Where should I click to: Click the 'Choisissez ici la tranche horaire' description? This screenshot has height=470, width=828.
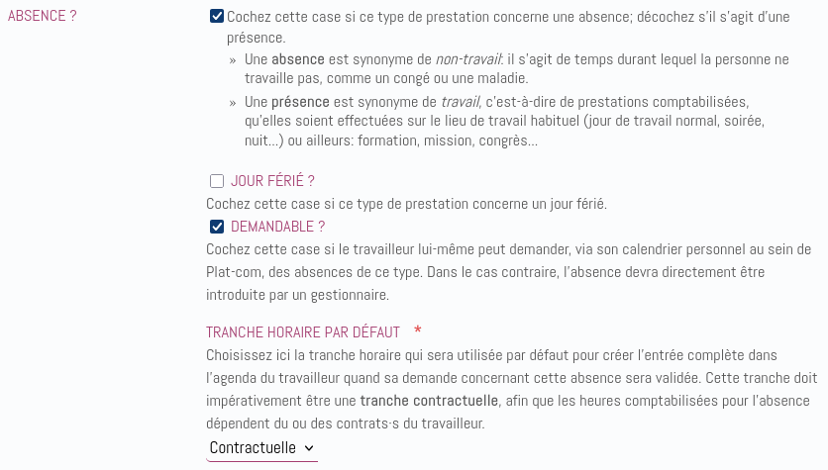point(491,354)
